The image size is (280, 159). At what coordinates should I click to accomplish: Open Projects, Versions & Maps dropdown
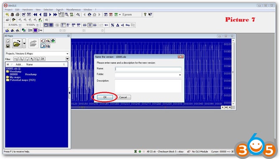(x=67, y=53)
